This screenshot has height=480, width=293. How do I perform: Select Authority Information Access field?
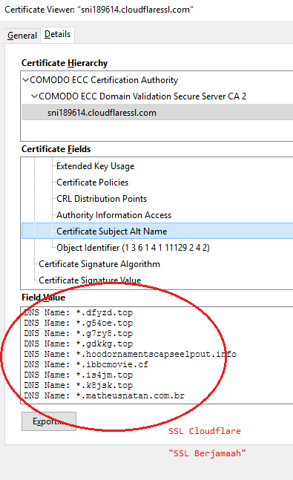click(113, 215)
